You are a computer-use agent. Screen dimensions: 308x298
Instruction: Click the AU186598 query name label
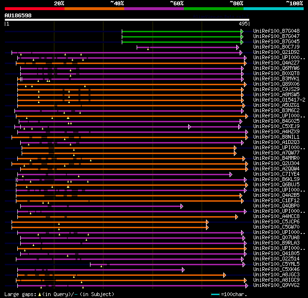coord(18,15)
